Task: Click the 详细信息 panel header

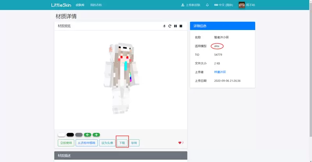Action: pyautogui.click(x=222, y=26)
